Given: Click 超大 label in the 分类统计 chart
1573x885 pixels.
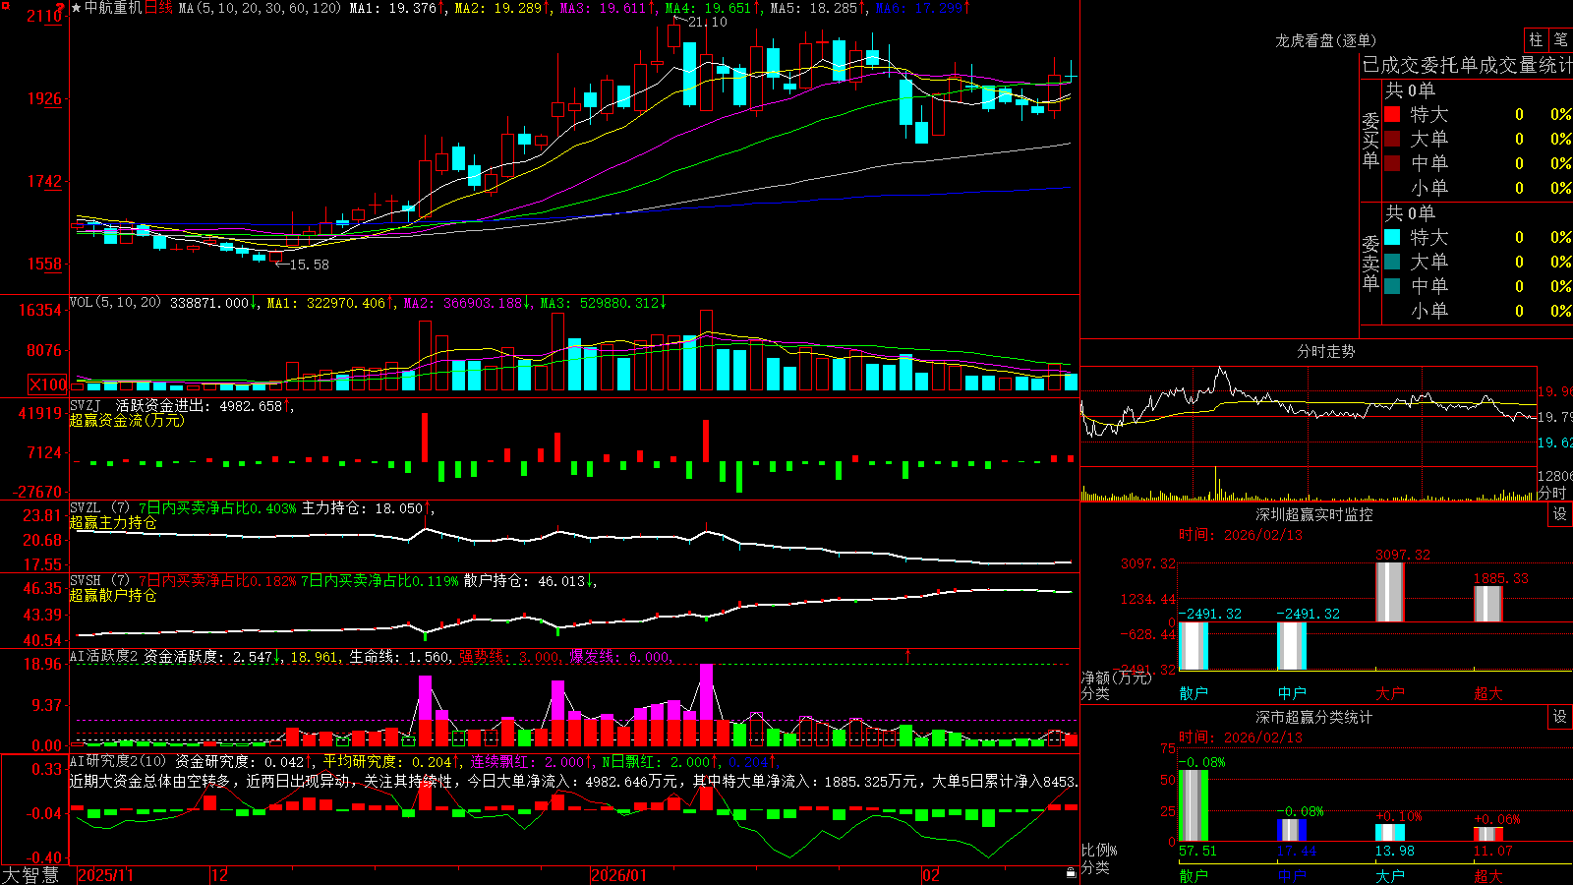Looking at the screenshot, I should click(1488, 875).
